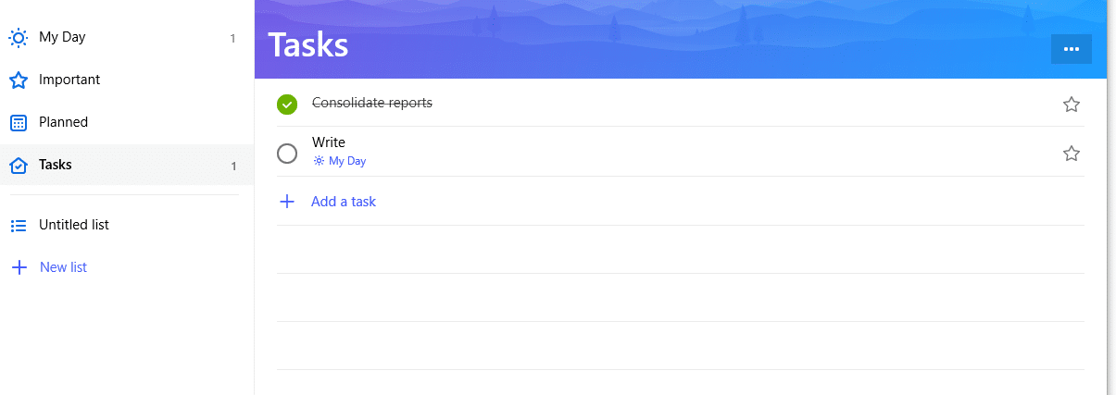Click the plus icon beside Add a task

point(287,202)
